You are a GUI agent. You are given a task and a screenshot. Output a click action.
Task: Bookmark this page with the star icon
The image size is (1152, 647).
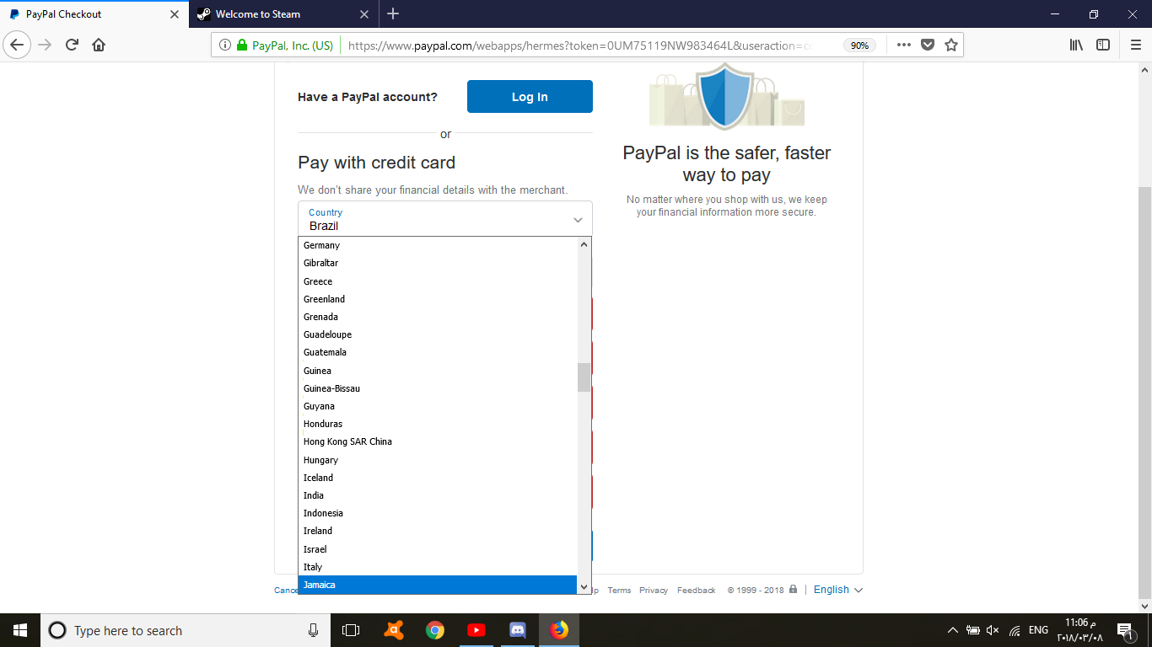(951, 45)
